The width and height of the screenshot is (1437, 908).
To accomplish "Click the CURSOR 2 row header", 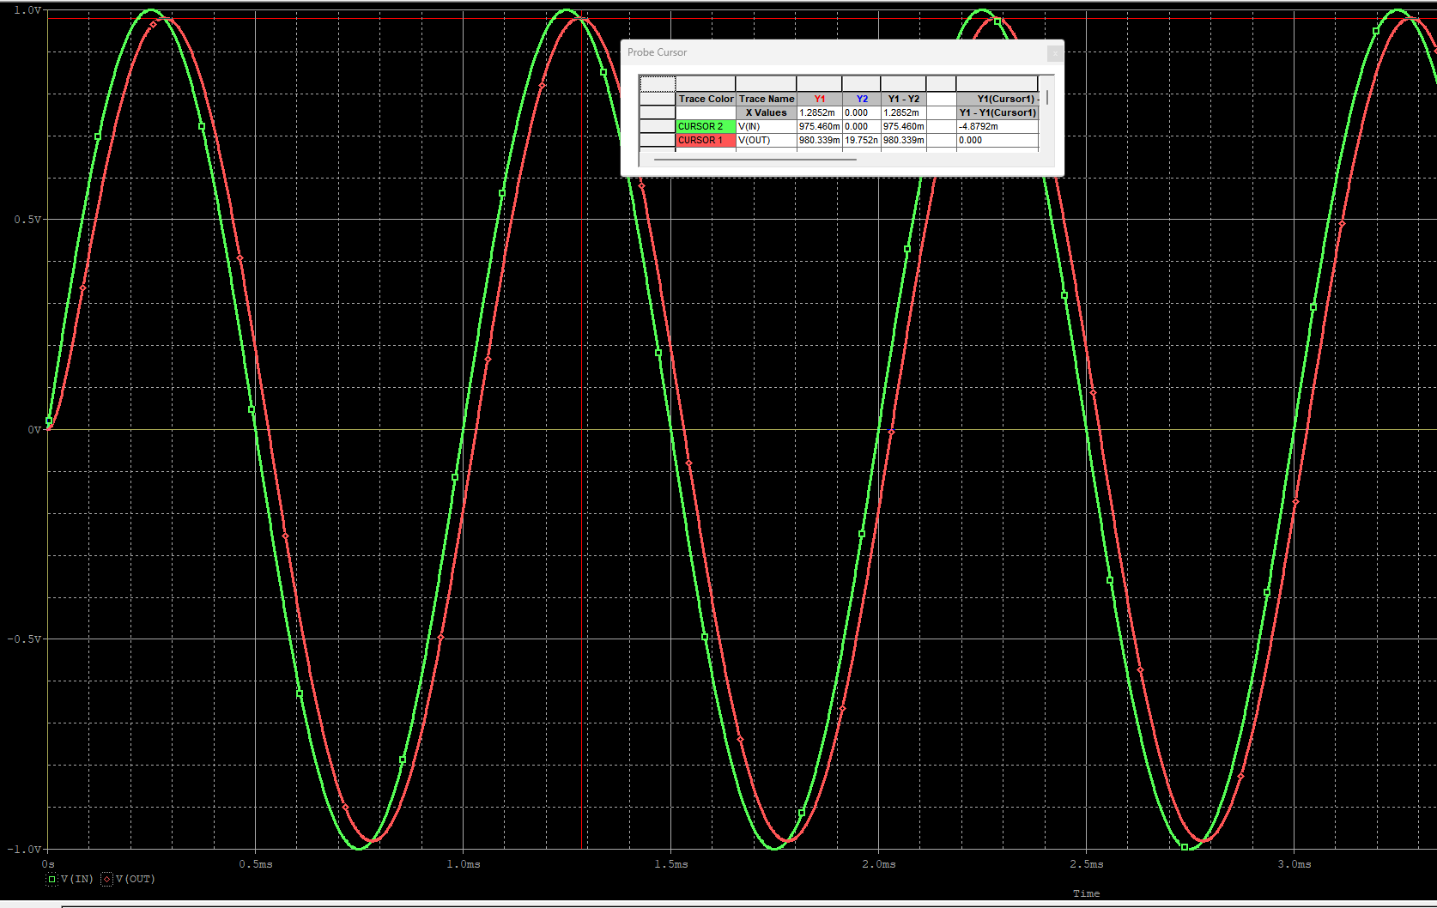I will coord(658,126).
